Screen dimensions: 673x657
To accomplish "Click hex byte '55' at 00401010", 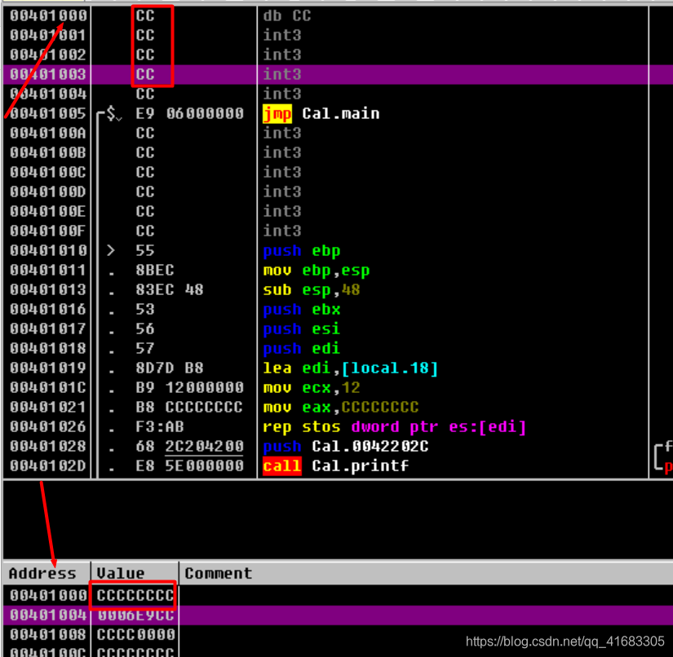I will point(145,251).
